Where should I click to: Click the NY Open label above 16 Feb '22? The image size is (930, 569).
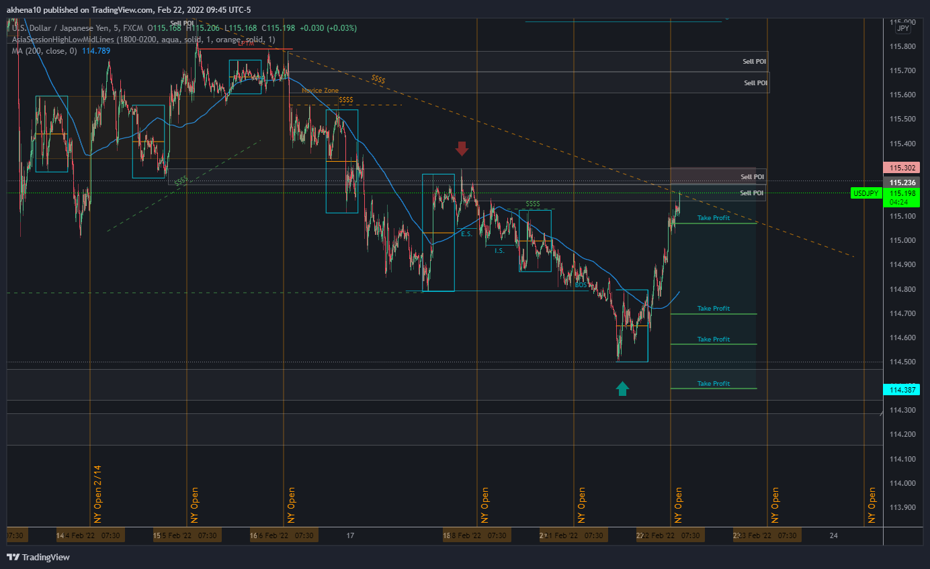291,505
